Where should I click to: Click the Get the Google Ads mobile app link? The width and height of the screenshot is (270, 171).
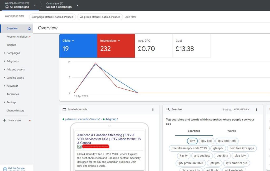click(x=17, y=169)
